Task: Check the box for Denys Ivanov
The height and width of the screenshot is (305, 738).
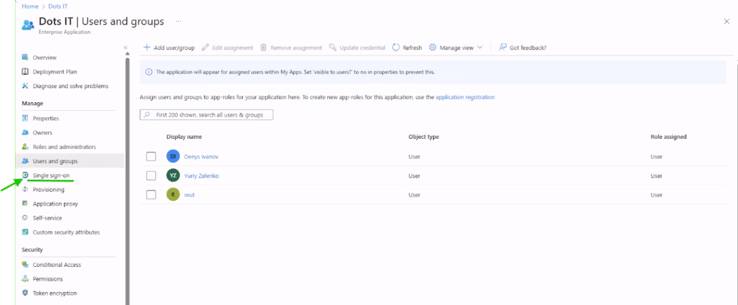Action: coord(151,156)
